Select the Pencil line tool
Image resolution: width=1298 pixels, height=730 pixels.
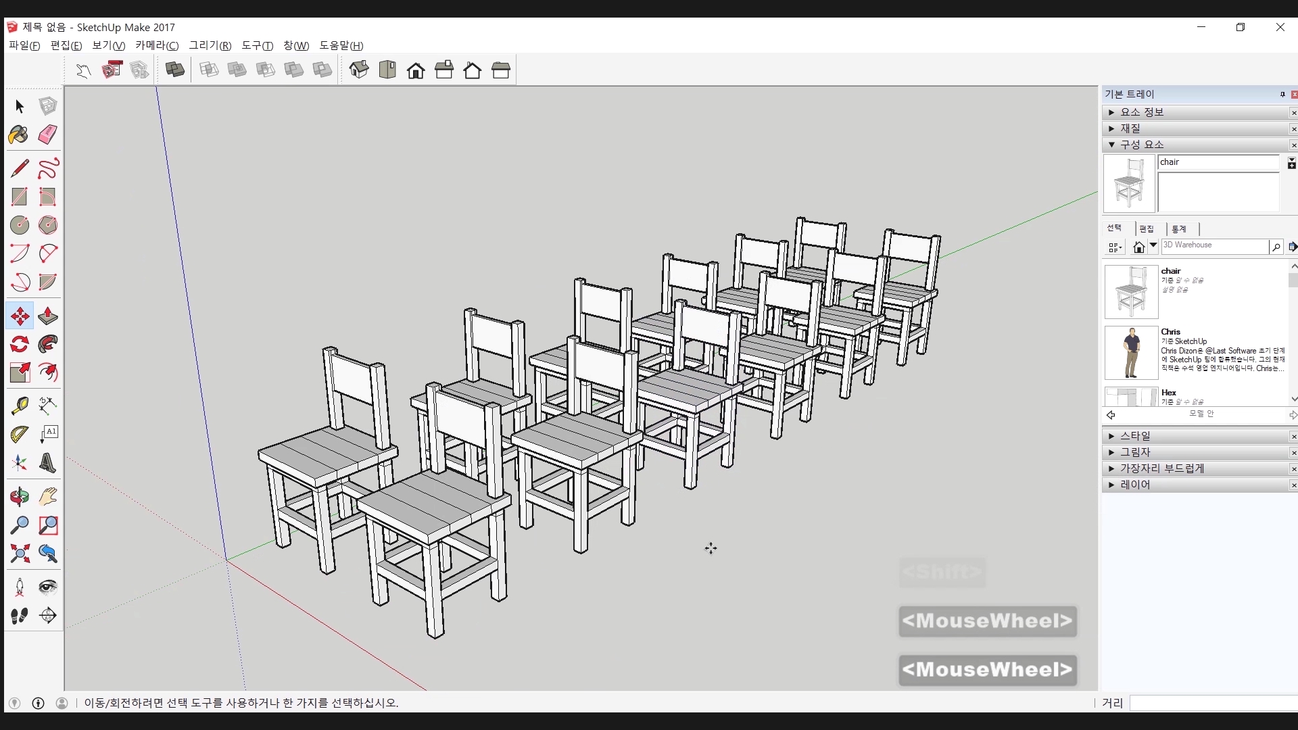pos(19,168)
